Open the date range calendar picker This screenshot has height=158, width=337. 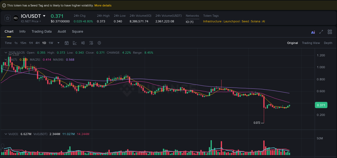point(67,43)
